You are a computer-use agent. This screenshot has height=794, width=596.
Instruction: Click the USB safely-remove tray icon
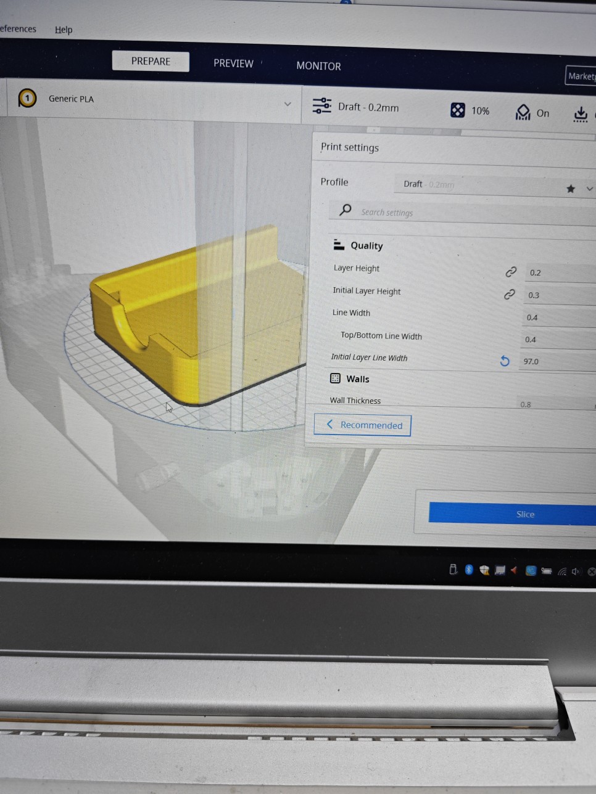(x=453, y=570)
